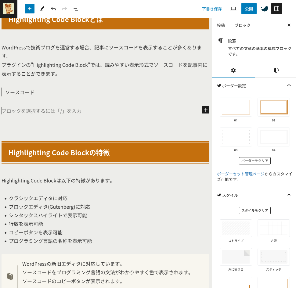Screen dimensions: 296x288
Task: Undo the last edit
Action: coord(53,9)
